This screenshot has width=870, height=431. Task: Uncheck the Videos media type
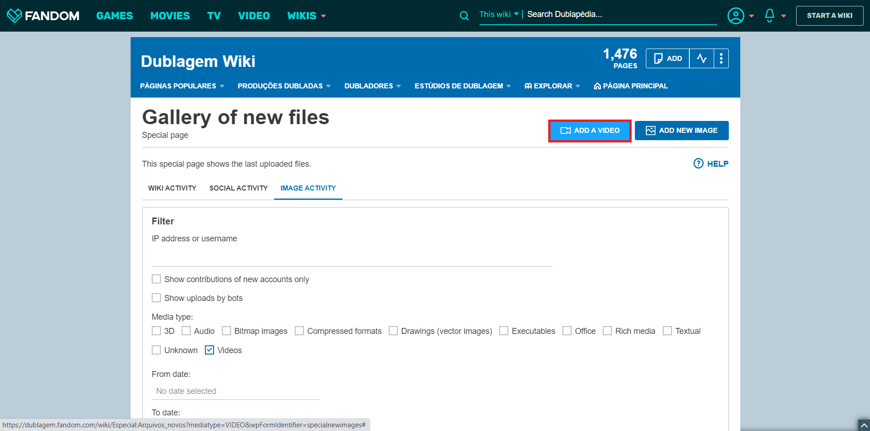(x=209, y=350)
